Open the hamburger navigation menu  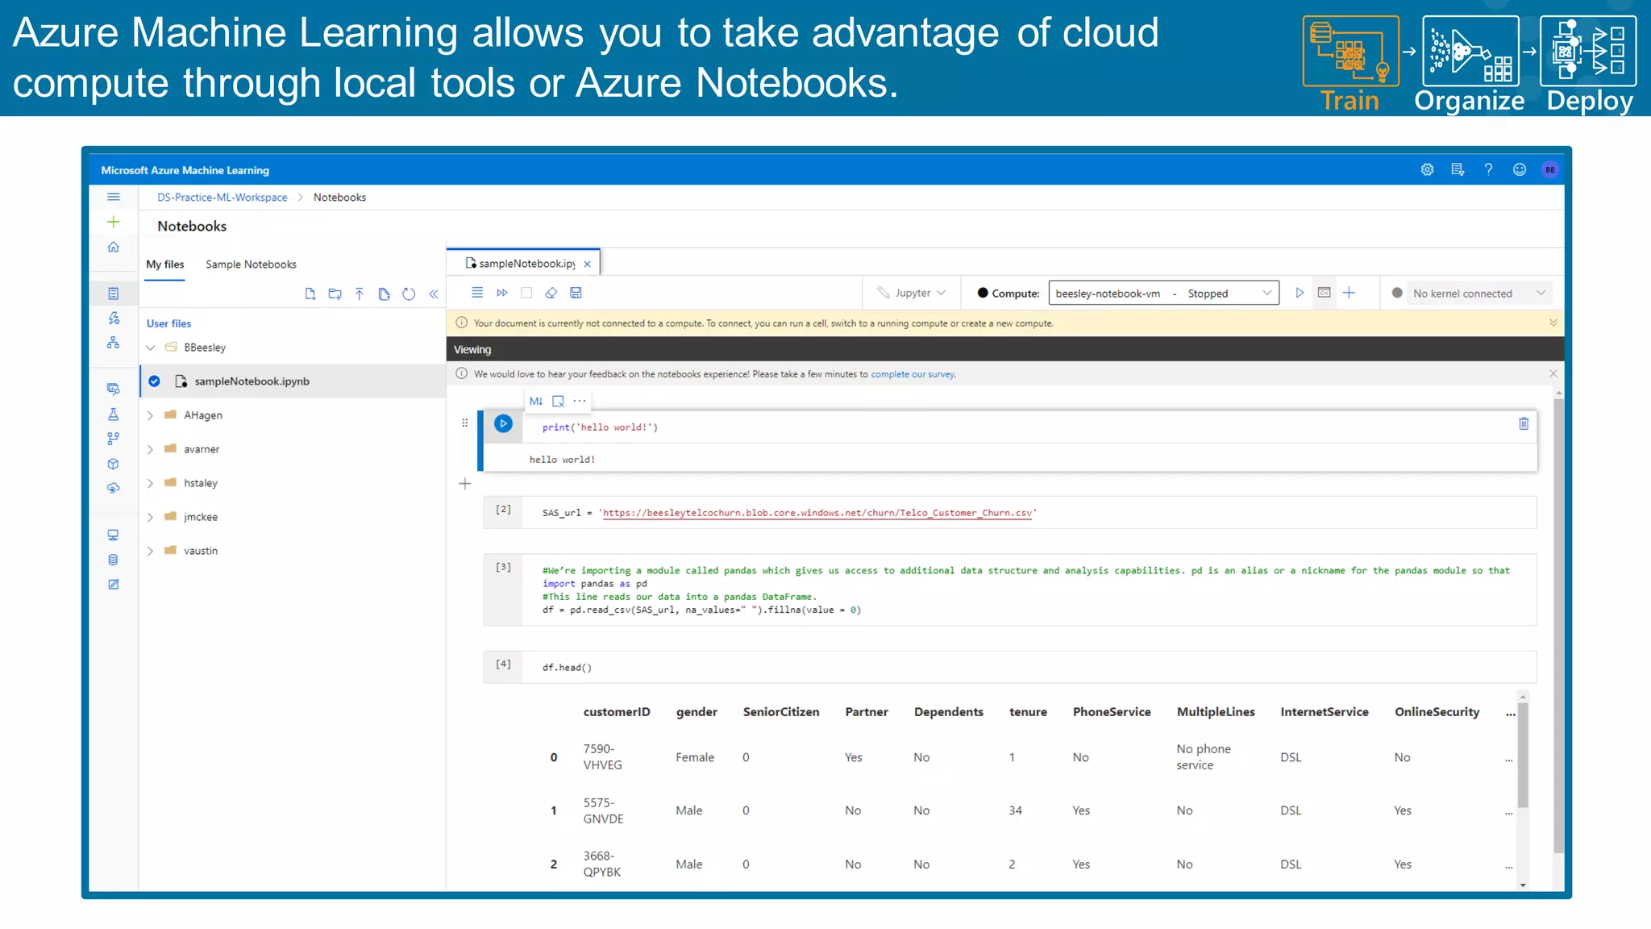click(x=114, y=197)
